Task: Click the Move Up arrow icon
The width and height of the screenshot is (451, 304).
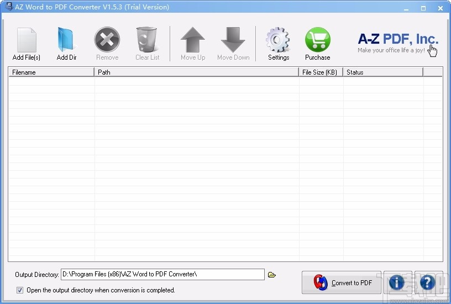Action: click(193, 40)
